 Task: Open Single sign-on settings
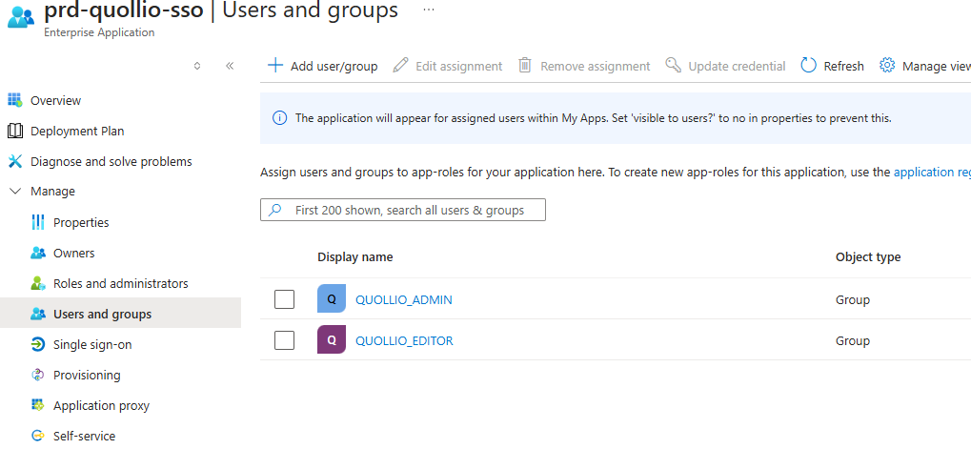point(92,344)
